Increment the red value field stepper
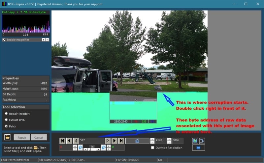Image resolution: width=264 pixels, height=163 pixels. (x=75, y=146)
